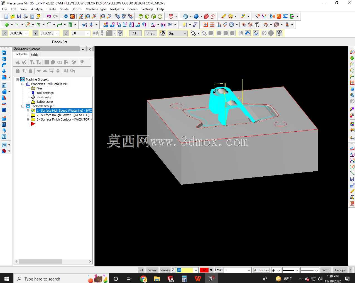Click the globe wireframe display icon
This screenshot has height=283, width=355.
(186, 16)
